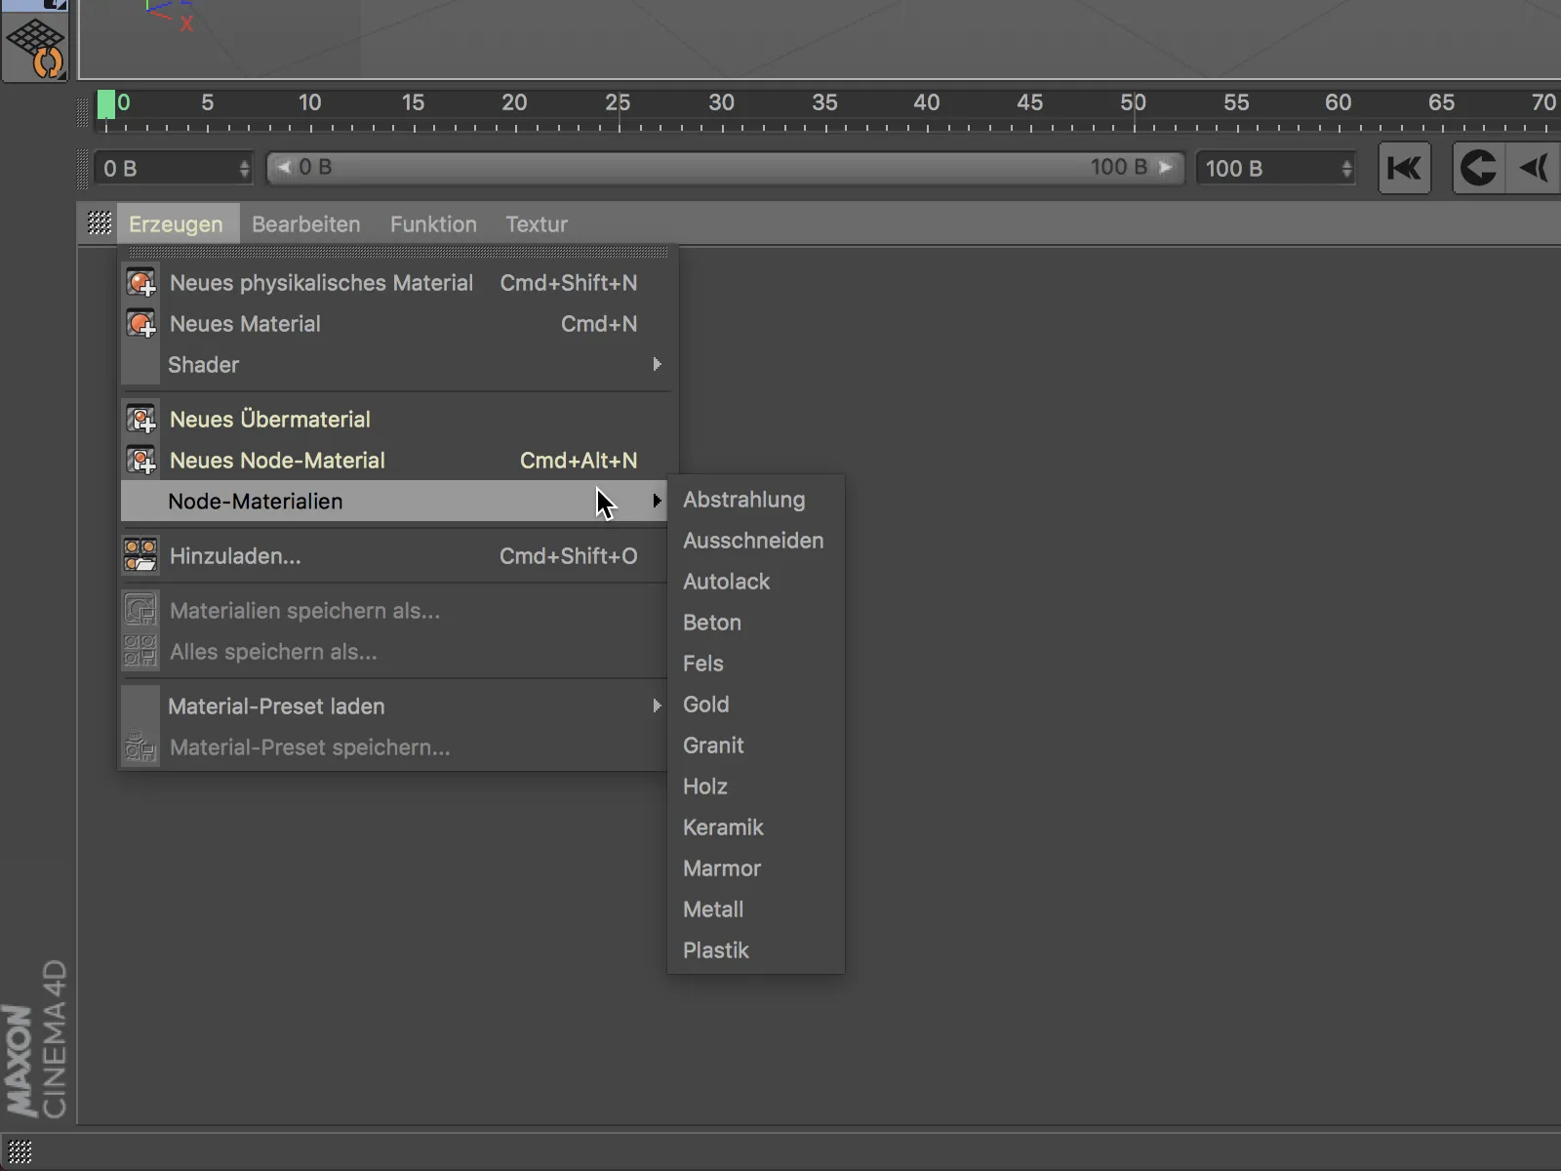Click the go to previous key button
Image resolution: width=1561 pixels, height=1171 pixels.
[x=1479, y=168]
